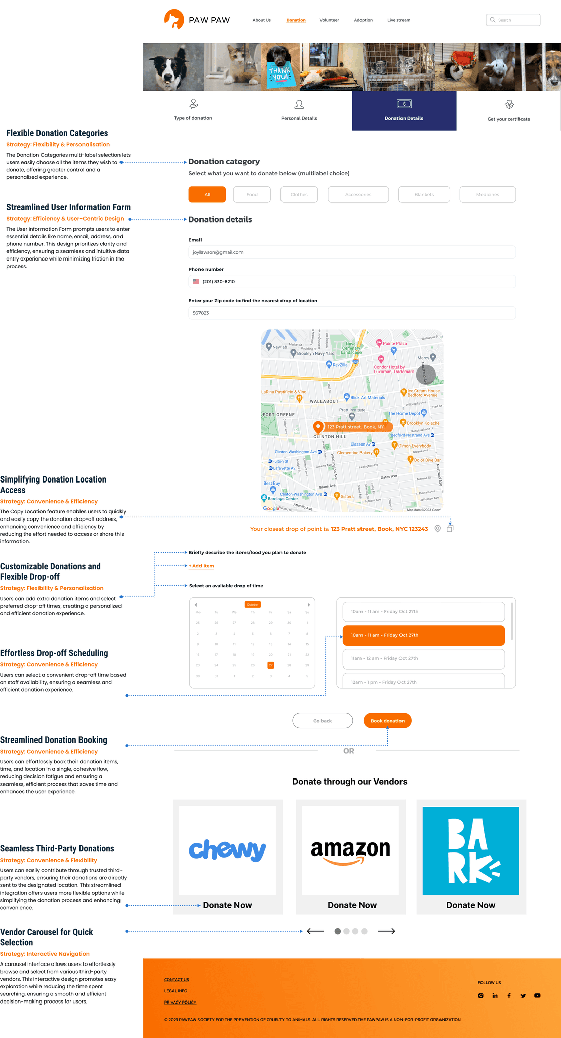Image resolution: width=561 pixels, height=1038 pixels.
Task: Open the Contact Us footer link
Action: tap(177, 980)
